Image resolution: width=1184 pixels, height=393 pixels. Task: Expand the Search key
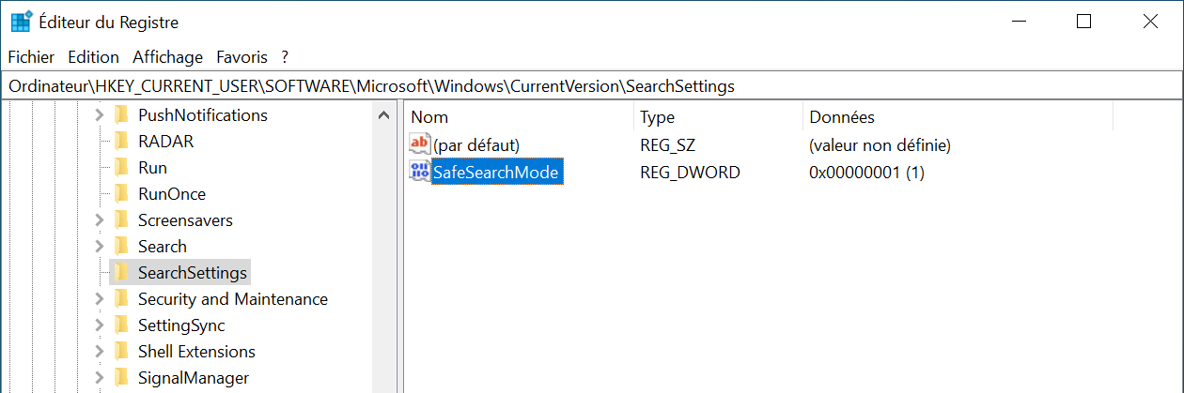(100, 247)
